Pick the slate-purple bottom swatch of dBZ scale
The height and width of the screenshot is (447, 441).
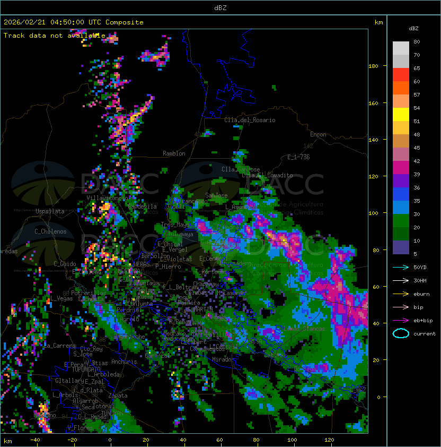(x=401, y=247)
